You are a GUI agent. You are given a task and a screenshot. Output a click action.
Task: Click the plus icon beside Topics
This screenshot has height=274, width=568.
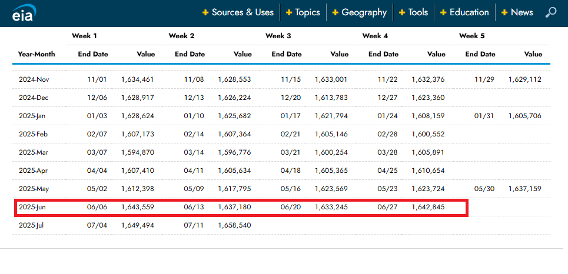(x=289, y=12)
